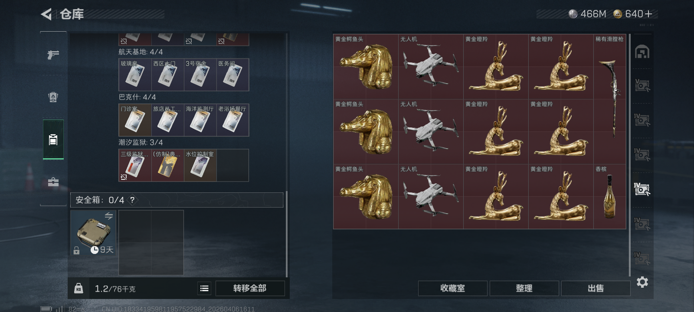Click the 出售 sell button
The height and width of the screenshot is (312, 694).
point(596,288)
